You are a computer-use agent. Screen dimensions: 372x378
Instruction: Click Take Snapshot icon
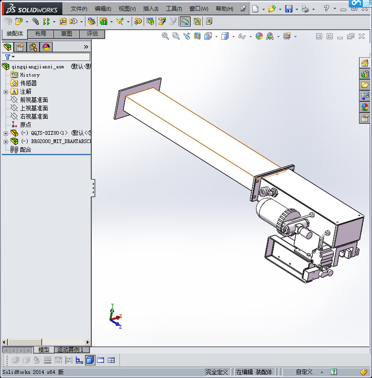[209, 21]
